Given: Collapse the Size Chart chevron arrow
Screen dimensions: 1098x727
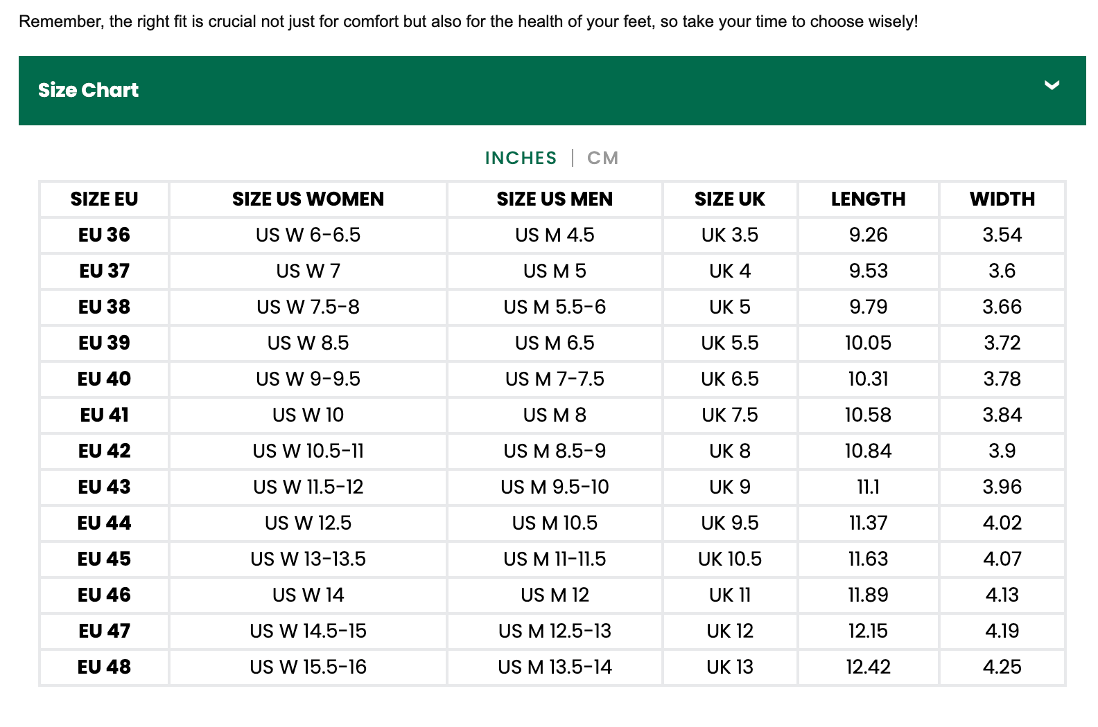Looking at the screenshot, I should click(1052, 86).
